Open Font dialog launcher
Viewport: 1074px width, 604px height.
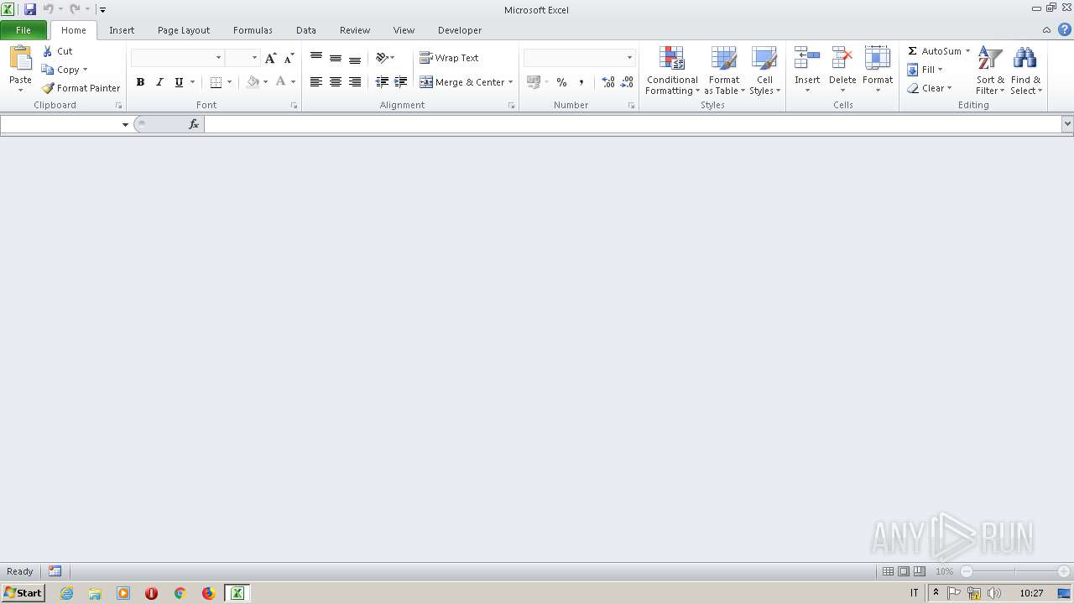294,106
